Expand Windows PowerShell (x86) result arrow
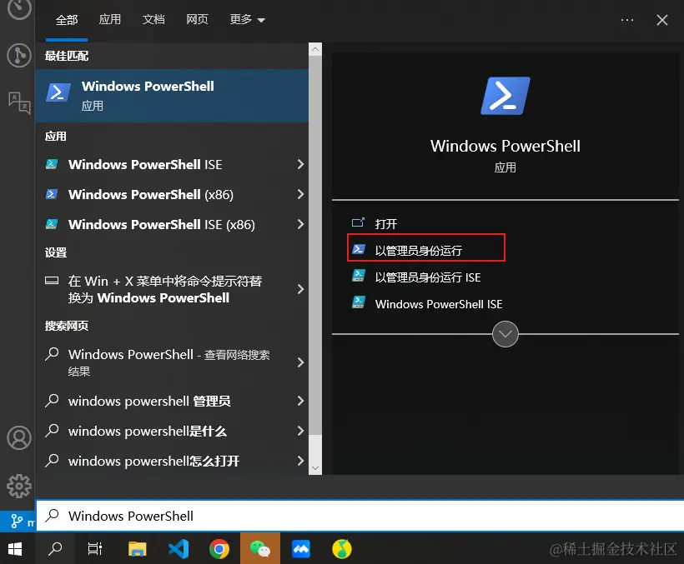 [x=300, y=194]
